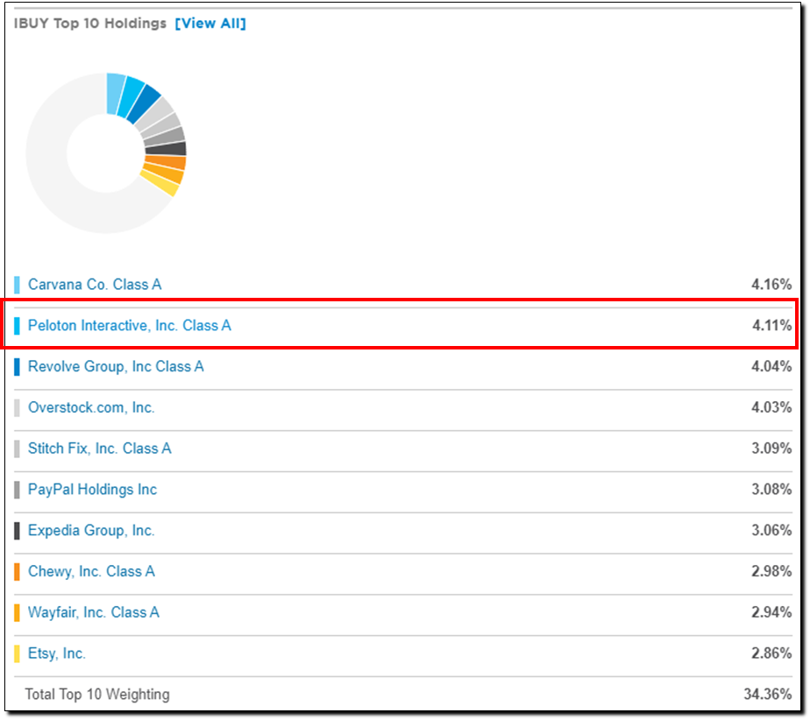
Task: Open Peloton Interactive, Inc. Class A link
Action: (129, 326)
